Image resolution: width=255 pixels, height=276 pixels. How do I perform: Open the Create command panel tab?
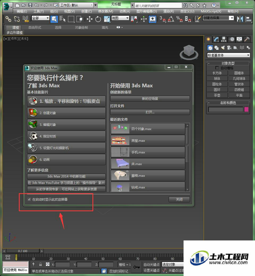208,39
